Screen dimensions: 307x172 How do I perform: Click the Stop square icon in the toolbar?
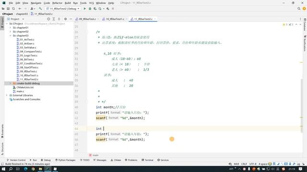(x=113, y=9)
